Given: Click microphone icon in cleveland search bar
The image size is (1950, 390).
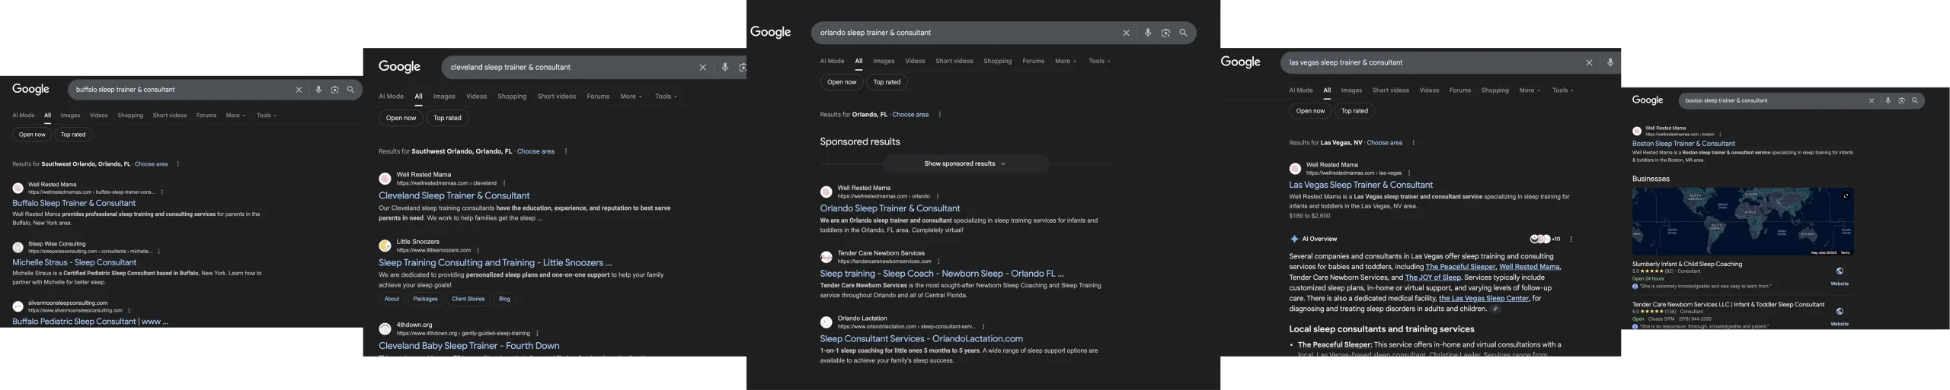Looking at the screenshot, I should tap(724, 68).
